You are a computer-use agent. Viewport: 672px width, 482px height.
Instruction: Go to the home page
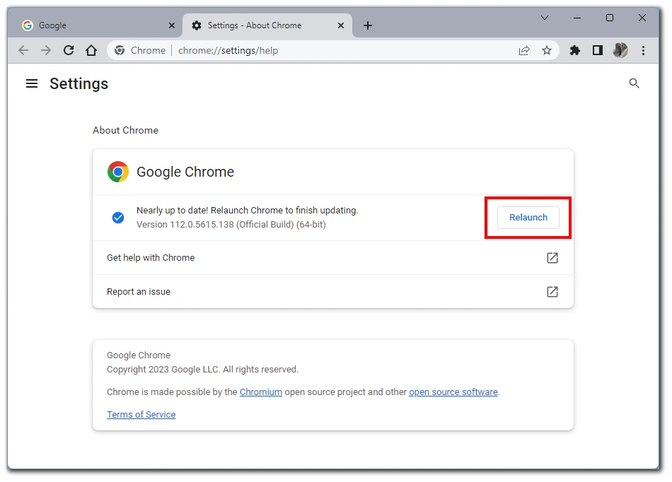coord(91,50)
